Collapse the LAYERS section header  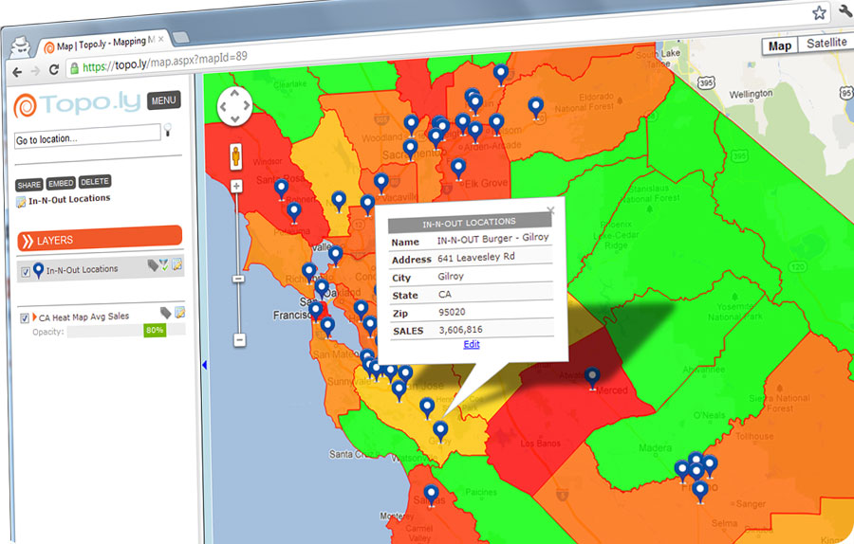[100, 240]
